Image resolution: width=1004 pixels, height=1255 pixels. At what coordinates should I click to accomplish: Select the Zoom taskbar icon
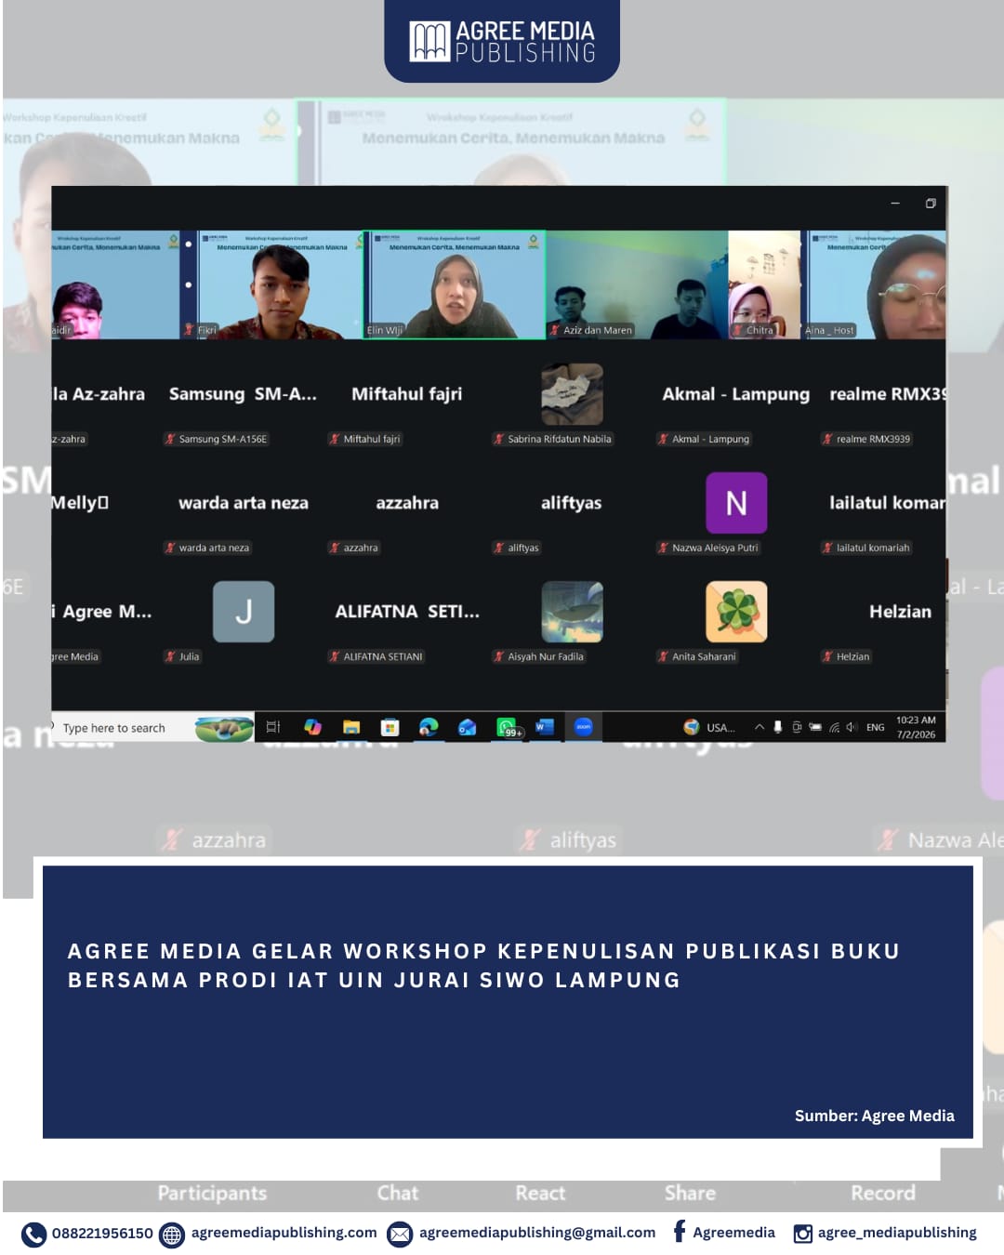click(x=584, y=727)
